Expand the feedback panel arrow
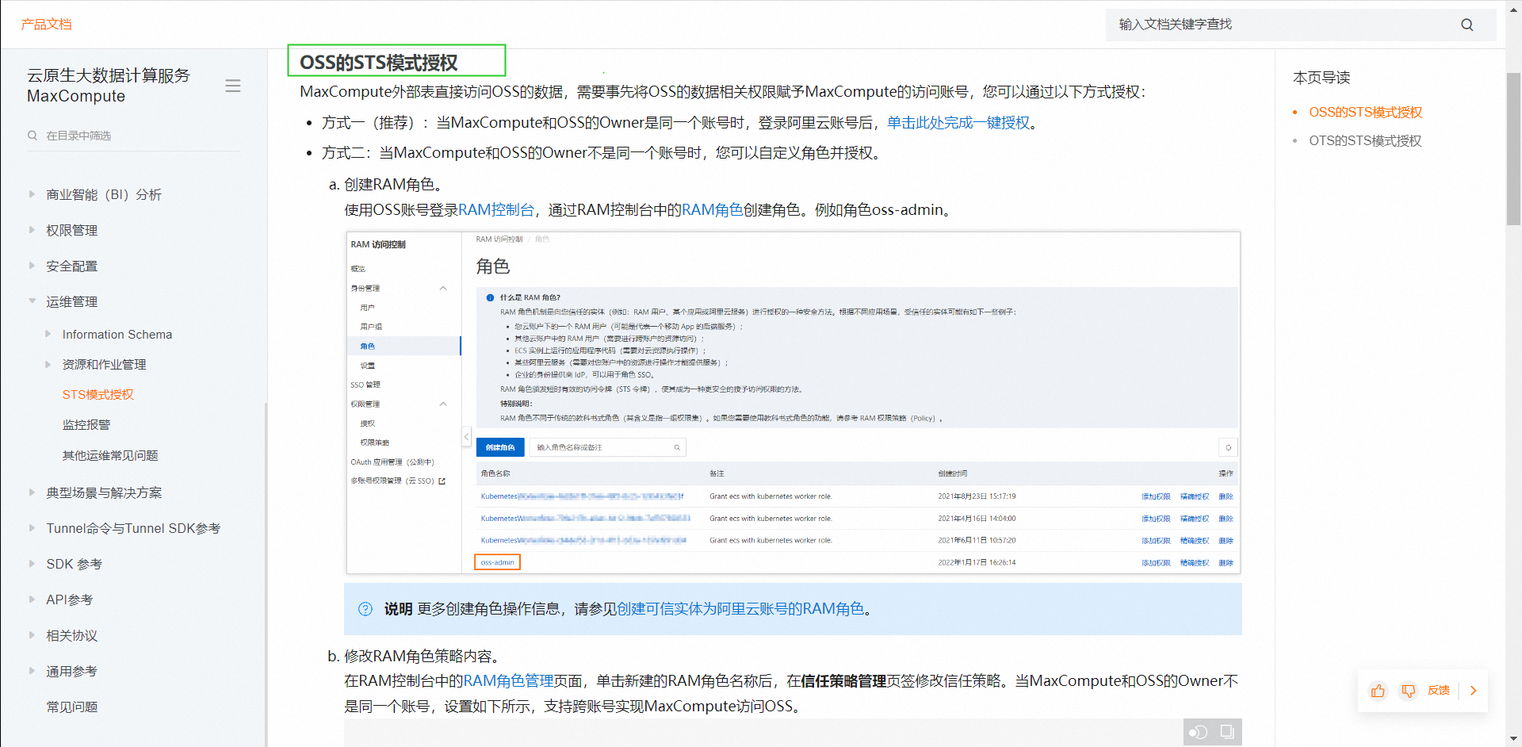Image resolution: width=1522 pixels, height=747 pixels. pos(1474,691)
